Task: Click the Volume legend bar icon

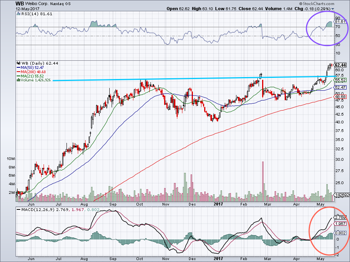Action: click(x=19, y=80)
